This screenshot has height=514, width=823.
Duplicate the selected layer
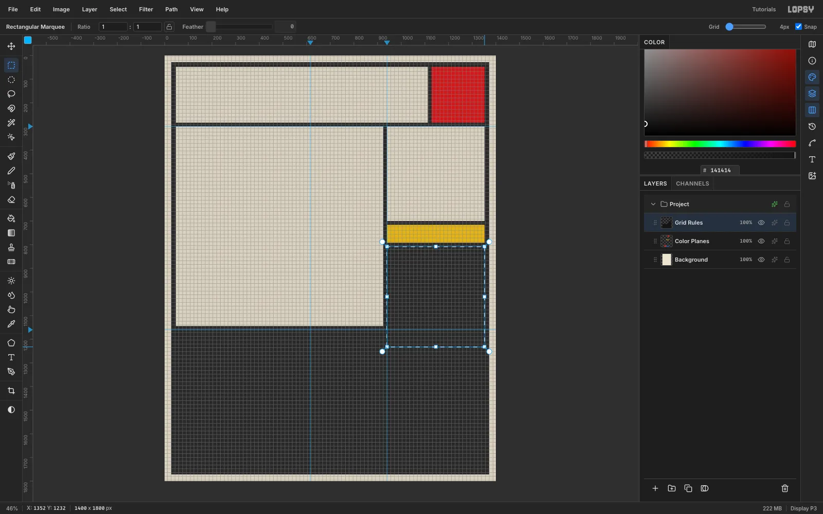688,488
